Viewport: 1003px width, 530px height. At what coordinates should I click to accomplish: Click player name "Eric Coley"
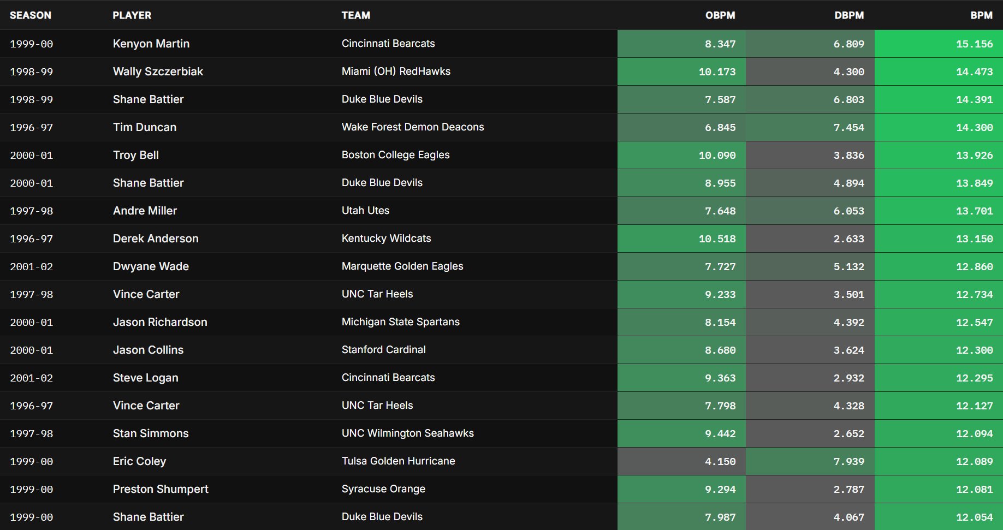tap(140, 461)
